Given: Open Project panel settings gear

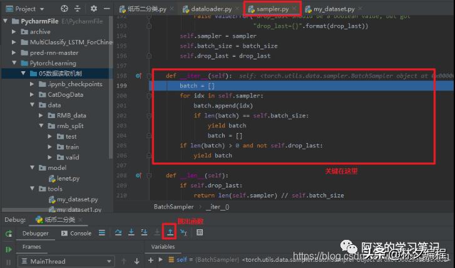Looking at the screenshot, I should pyautogui.click(x=93, y=9).
